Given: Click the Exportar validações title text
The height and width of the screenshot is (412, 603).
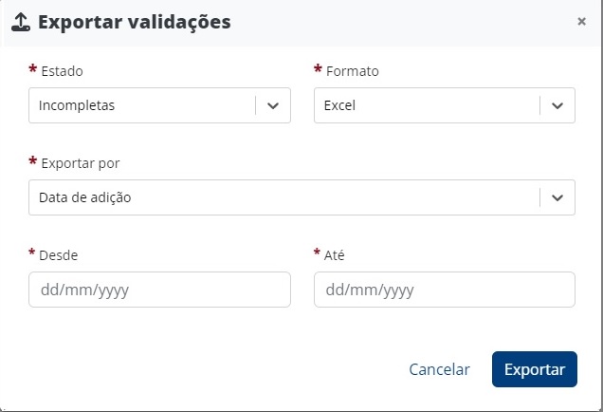Looking at the screenshot, I should (x=135, y=22).
